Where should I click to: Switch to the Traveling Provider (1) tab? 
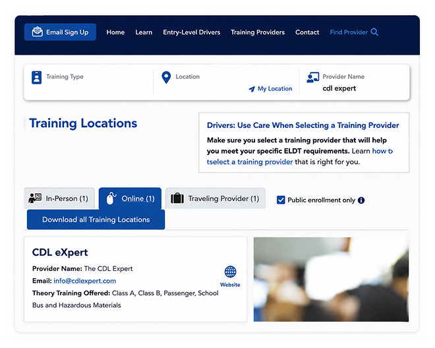(216, 198)
